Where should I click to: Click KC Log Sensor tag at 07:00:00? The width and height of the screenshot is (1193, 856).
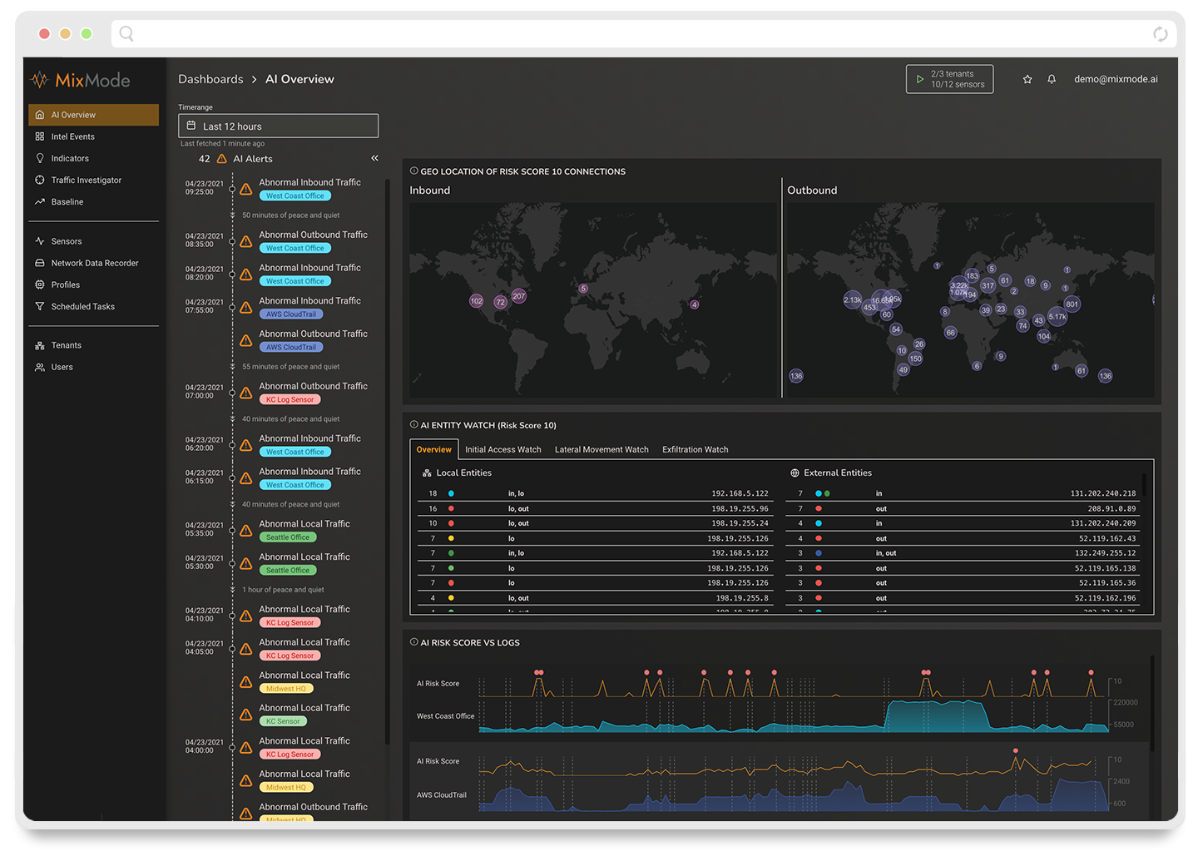click(x=290, y=400)
